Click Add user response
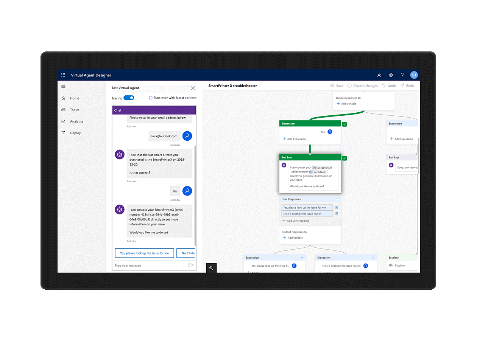 tap(296, 220)
